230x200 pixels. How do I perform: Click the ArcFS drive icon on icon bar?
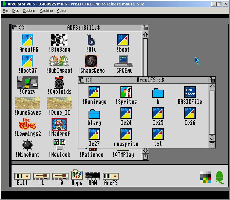click(x=111, y=176)
